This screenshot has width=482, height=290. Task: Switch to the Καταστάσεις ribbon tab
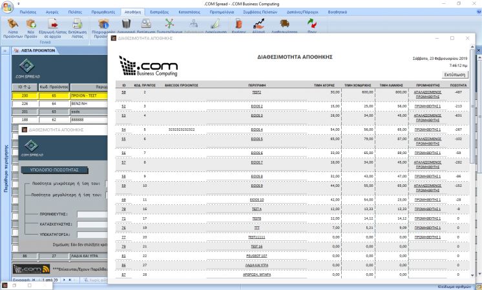189,12
